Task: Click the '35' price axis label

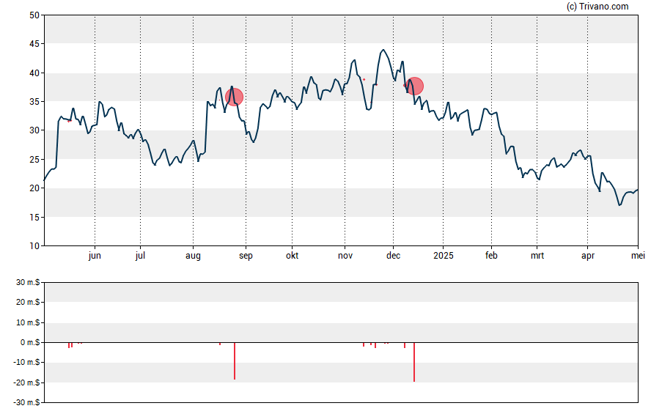Action: click(34, 102)
